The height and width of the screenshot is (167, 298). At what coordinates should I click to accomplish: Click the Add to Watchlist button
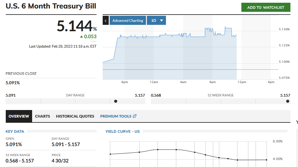click(x=266, y=7)
